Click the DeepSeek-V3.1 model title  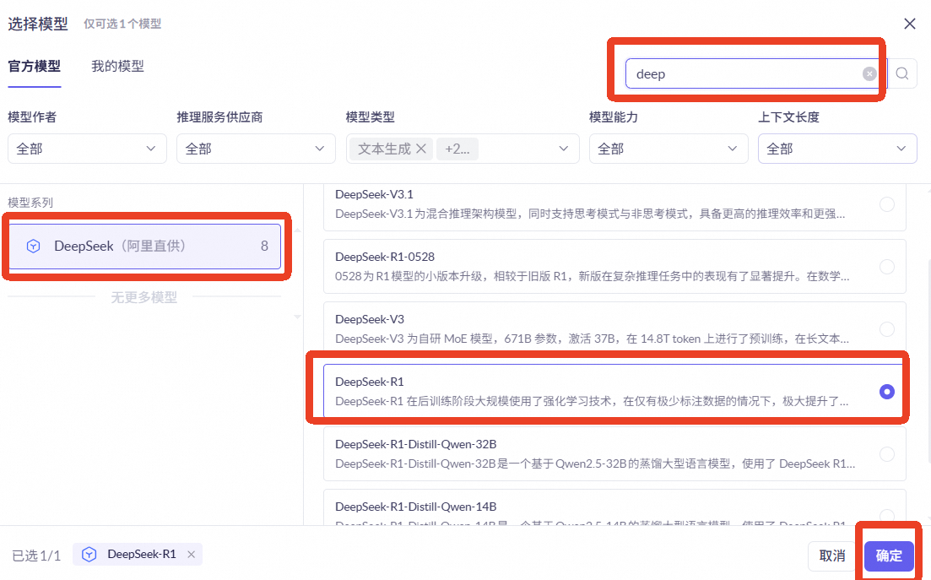374,194
